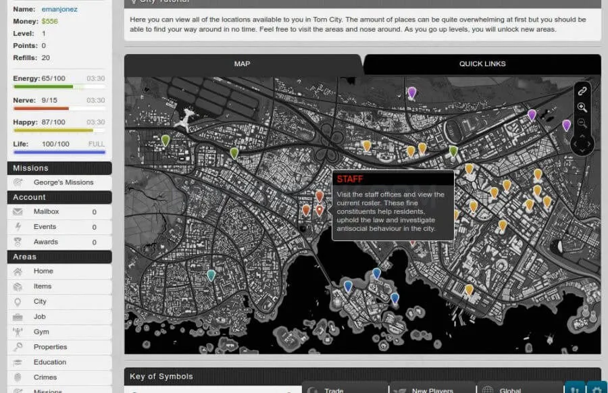Collapse the Missions sidebar section
The height and width of the screenshot is (393, 608).
point(59,168)
